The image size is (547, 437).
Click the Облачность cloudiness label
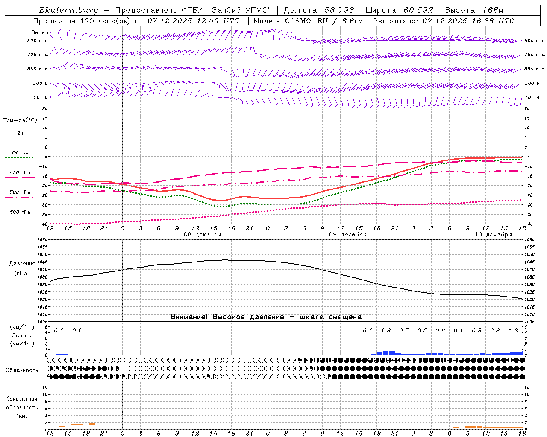[x=22, y=370]
